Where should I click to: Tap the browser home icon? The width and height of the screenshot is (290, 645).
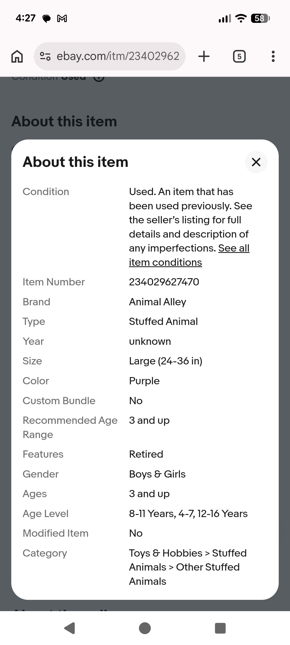click(x=17, y=56)
